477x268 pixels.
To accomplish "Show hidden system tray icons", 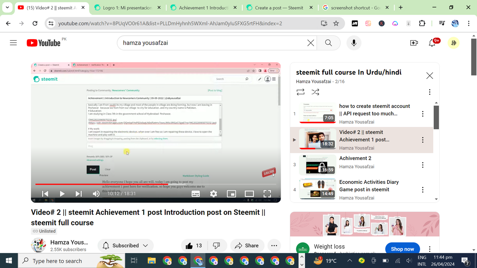I will tap(350, 261).
